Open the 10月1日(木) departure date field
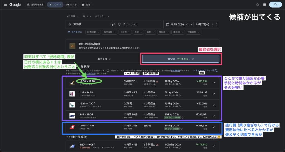Image resolution: width=285 pixels, height=152 pixels. click(x=177, y=24)
